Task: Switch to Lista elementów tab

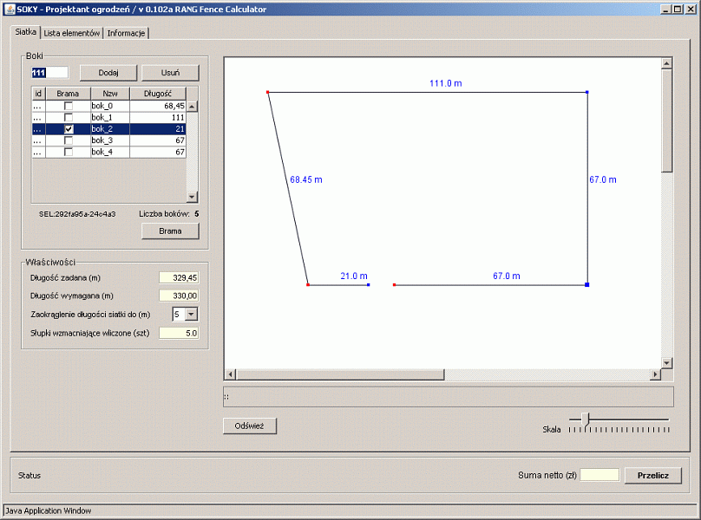Action: [72, 33]
